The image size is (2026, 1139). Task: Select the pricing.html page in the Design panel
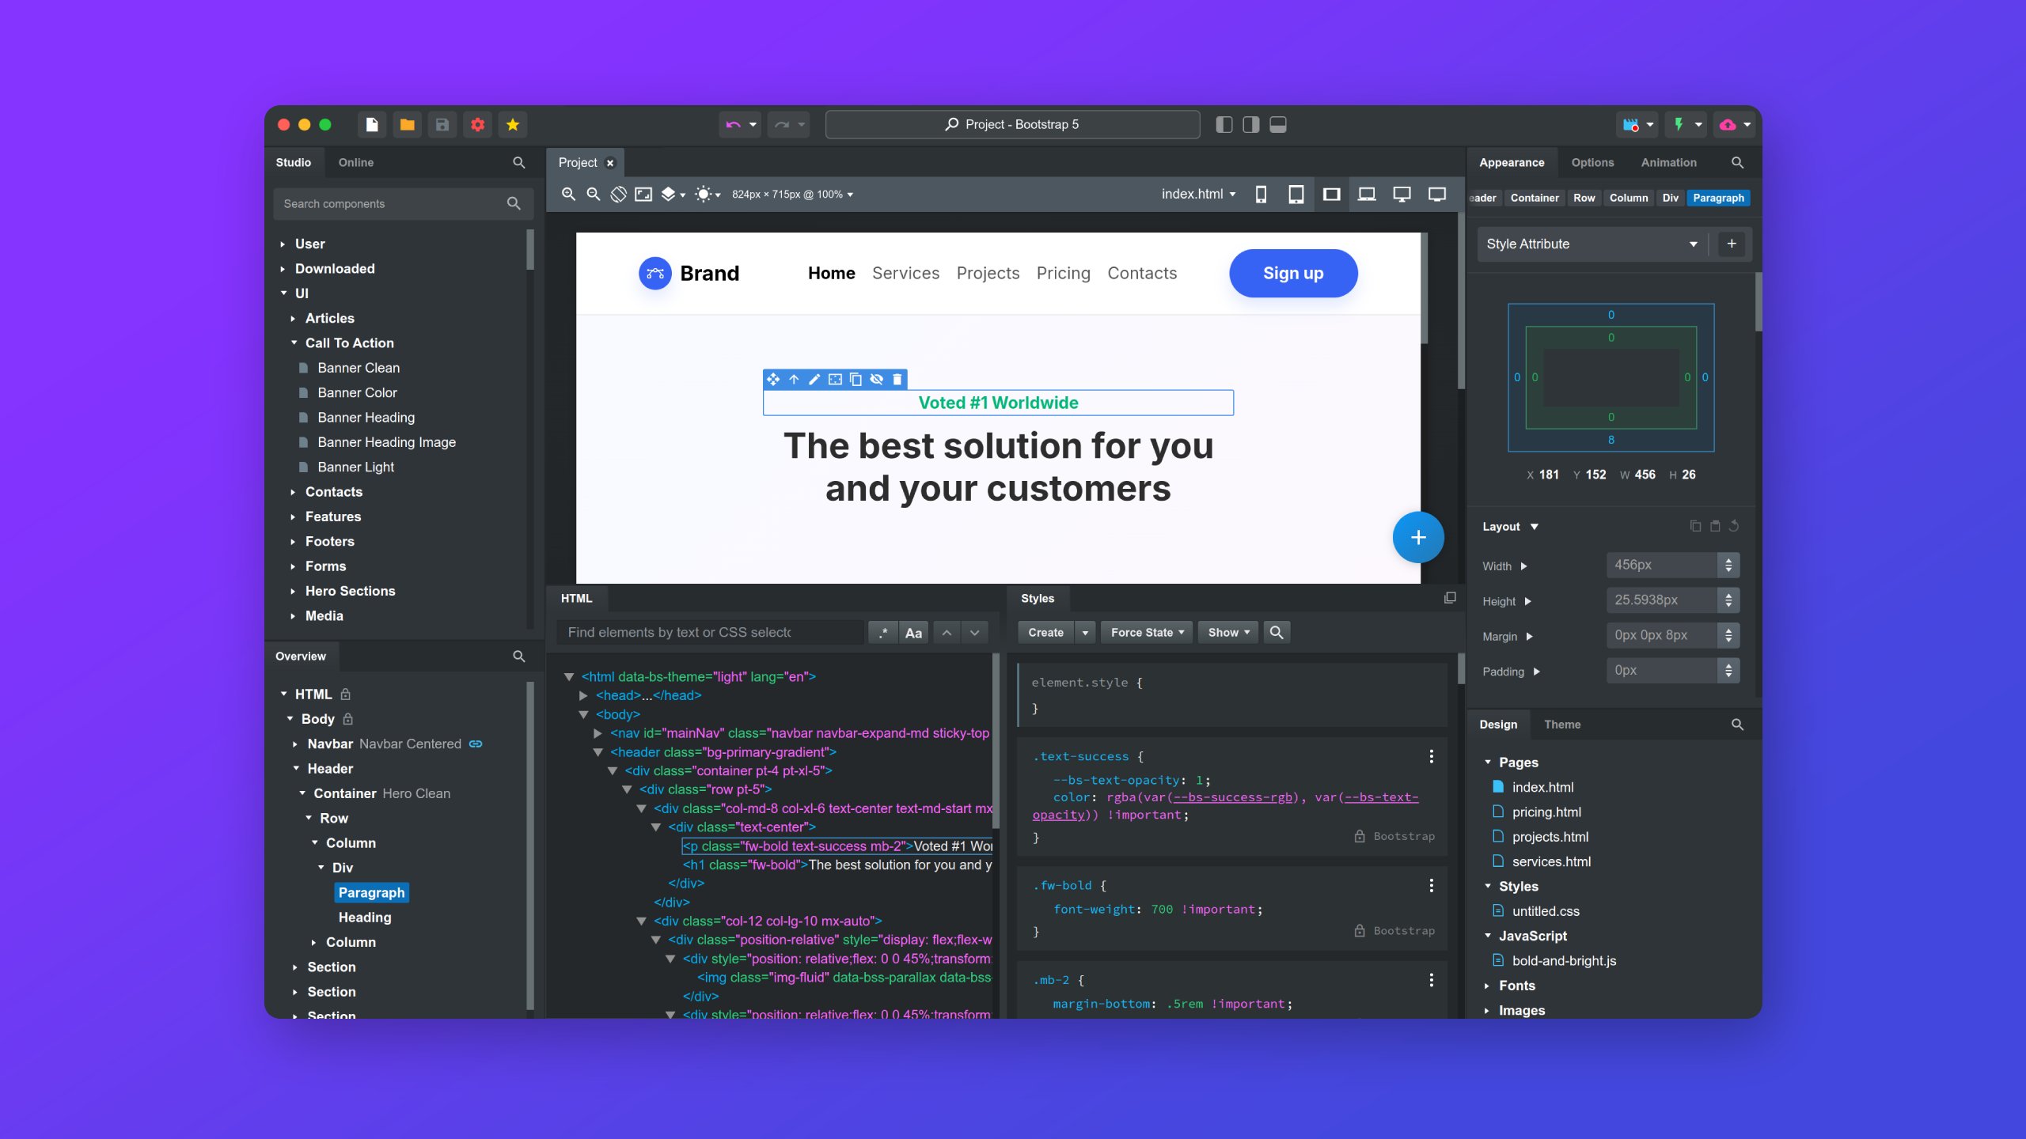click(x=1546, y=812)
